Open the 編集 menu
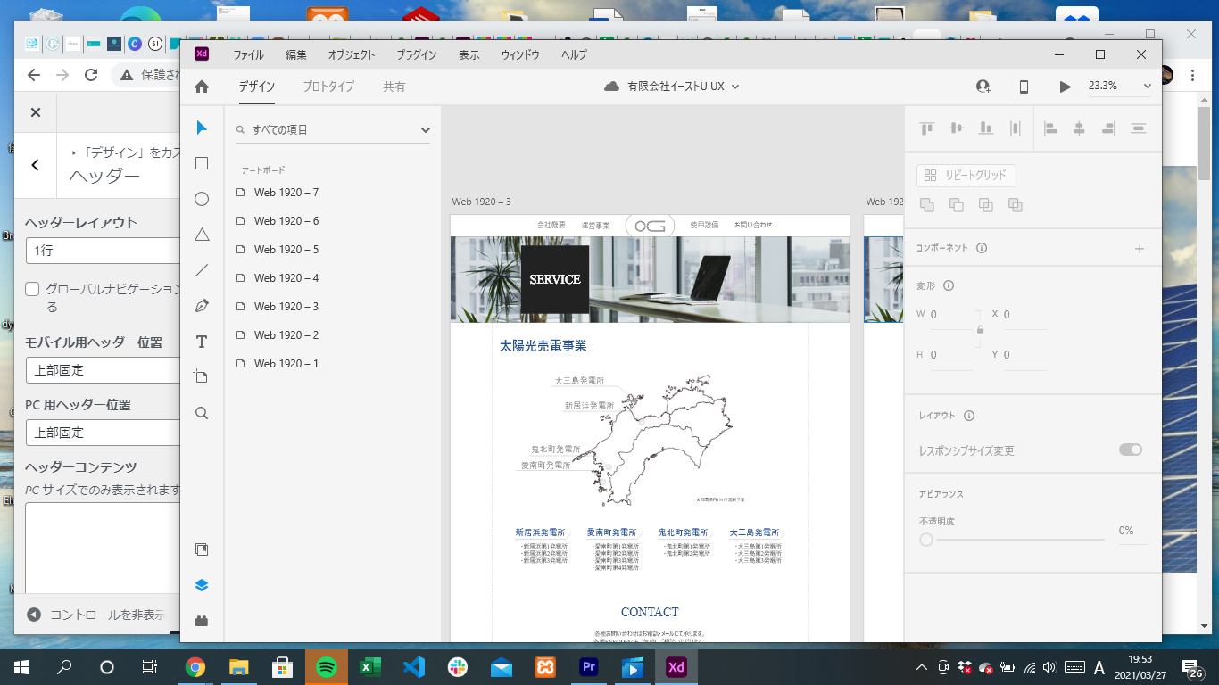Image resolution: width=1219 pixels, height=685 pixels. (x=296, y=54)
